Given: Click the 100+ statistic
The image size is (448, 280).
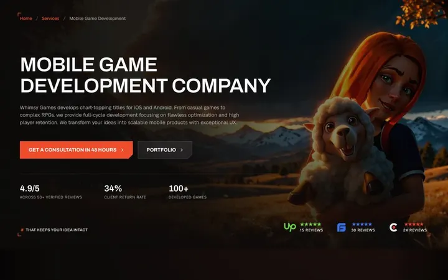Looking at the screenshot, I should 179,189.
